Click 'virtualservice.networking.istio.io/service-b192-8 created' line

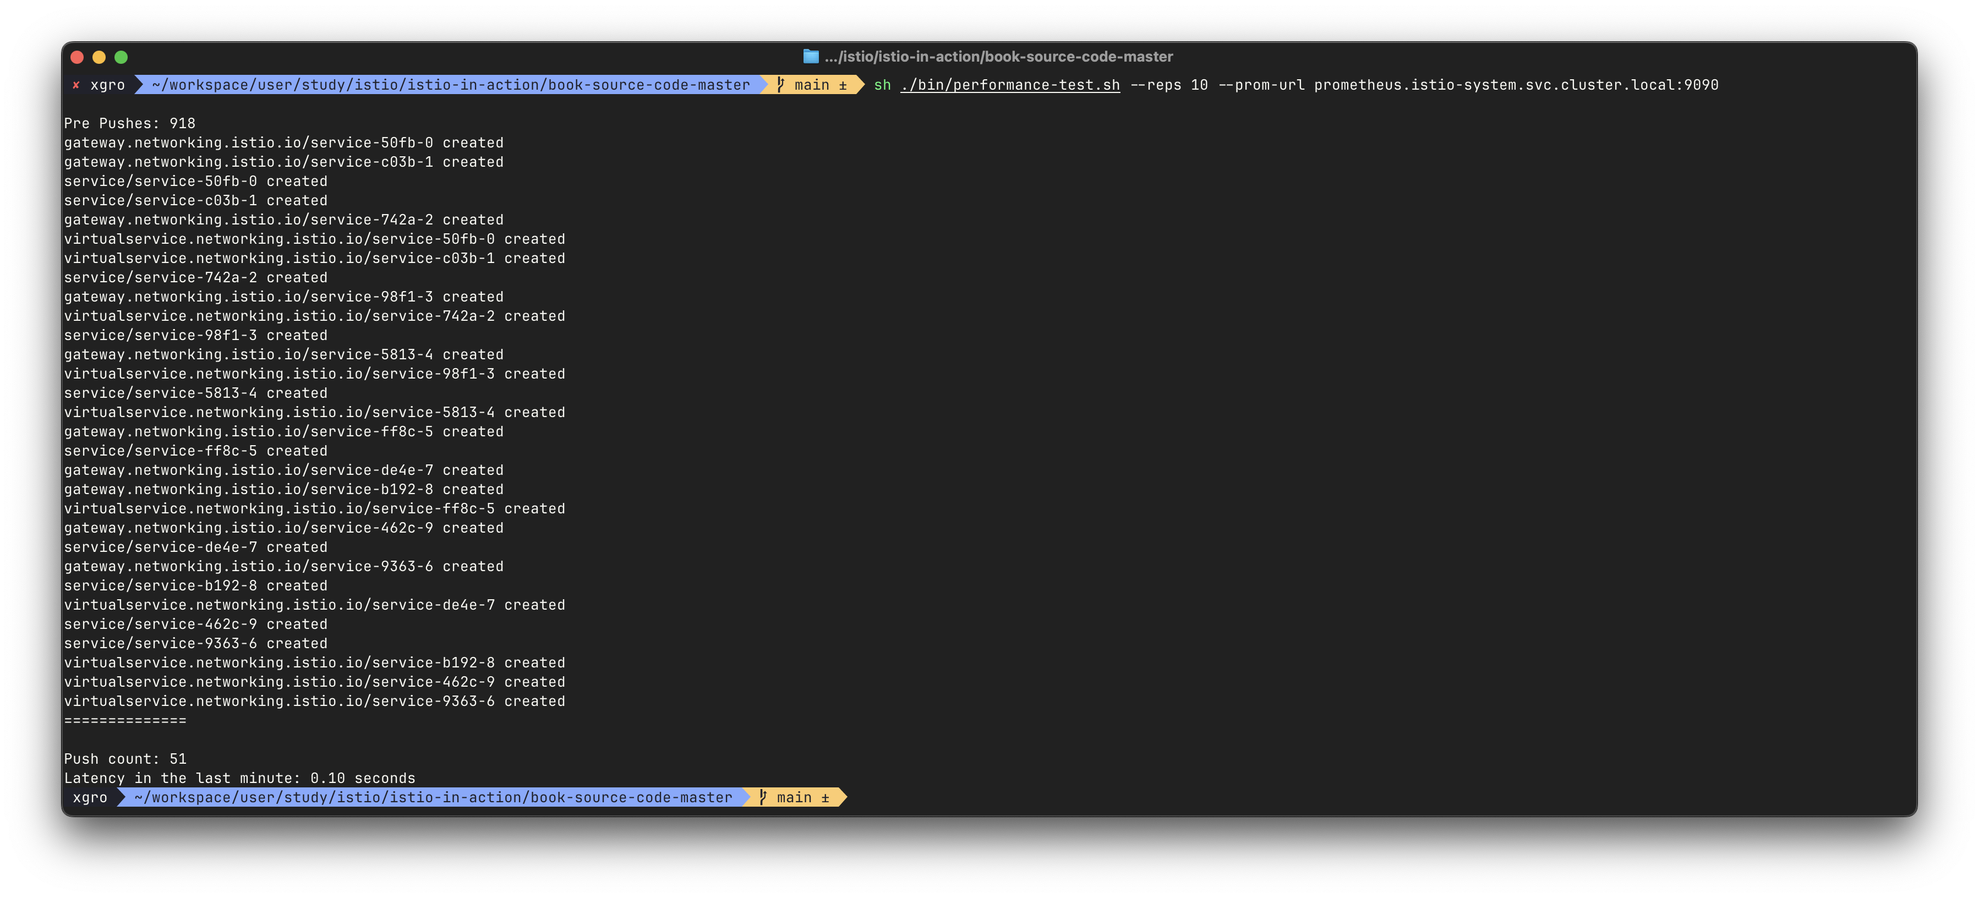tap(314, 662)
